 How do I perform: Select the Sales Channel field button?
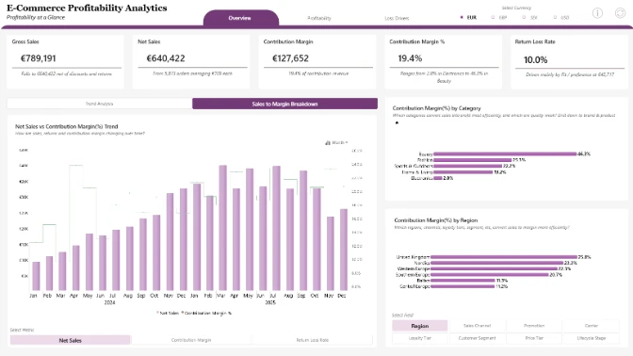477,326
